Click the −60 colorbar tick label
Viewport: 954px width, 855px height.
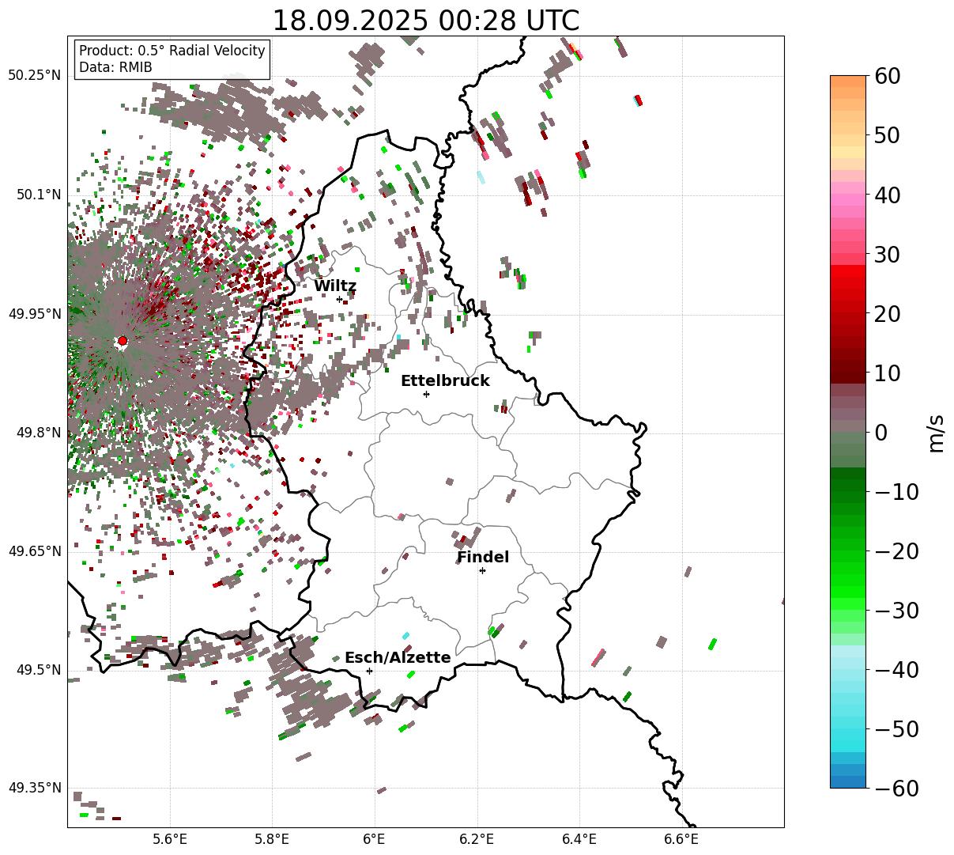pos(896,788)
